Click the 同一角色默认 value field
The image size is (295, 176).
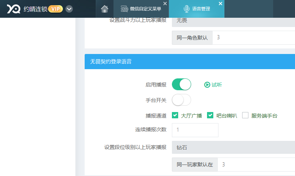(x=254, y=38)
